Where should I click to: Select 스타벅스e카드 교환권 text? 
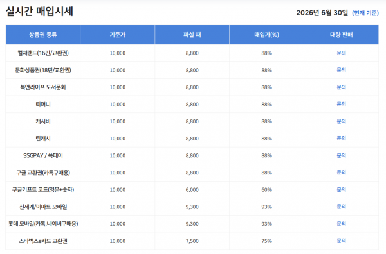[43, 241]
